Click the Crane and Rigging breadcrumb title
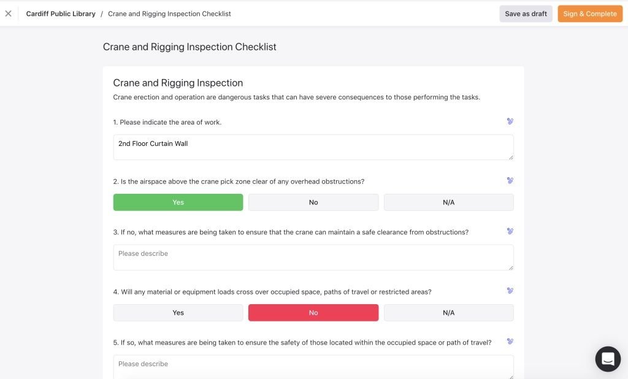 point(169,13)
